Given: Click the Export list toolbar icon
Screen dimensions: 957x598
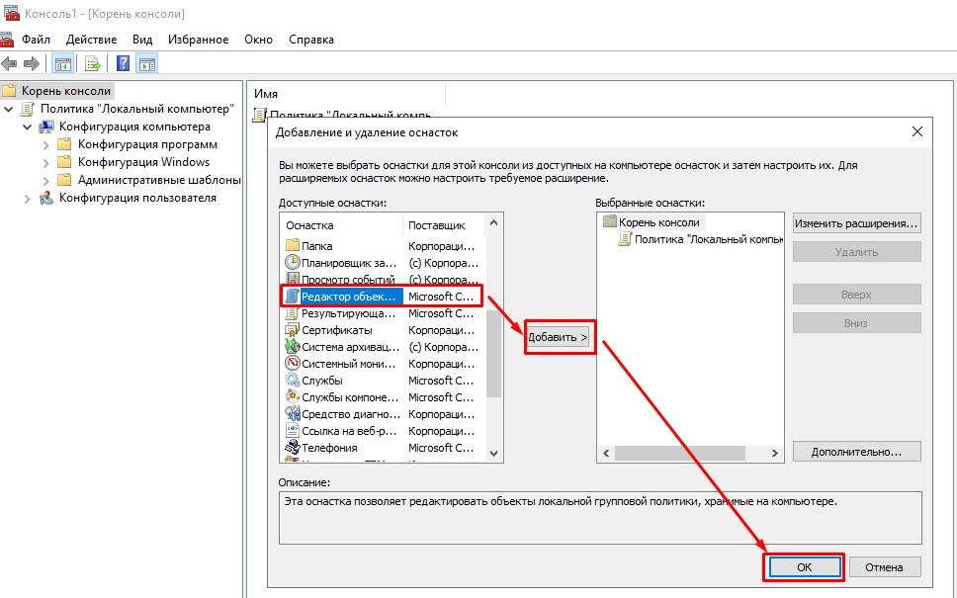Looking at the screenshot, I should tap(92, 63).
